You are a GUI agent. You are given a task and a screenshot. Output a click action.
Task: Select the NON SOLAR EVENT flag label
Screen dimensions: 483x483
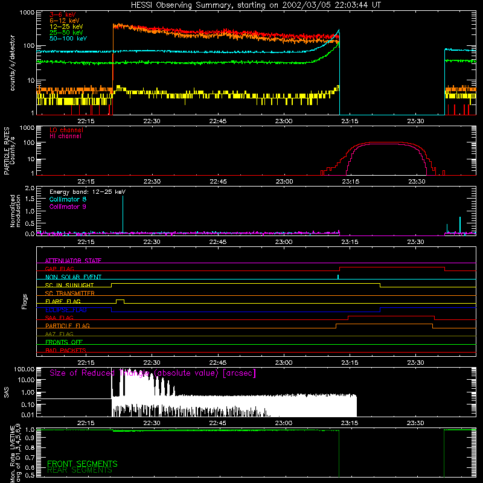pos(73,277)
